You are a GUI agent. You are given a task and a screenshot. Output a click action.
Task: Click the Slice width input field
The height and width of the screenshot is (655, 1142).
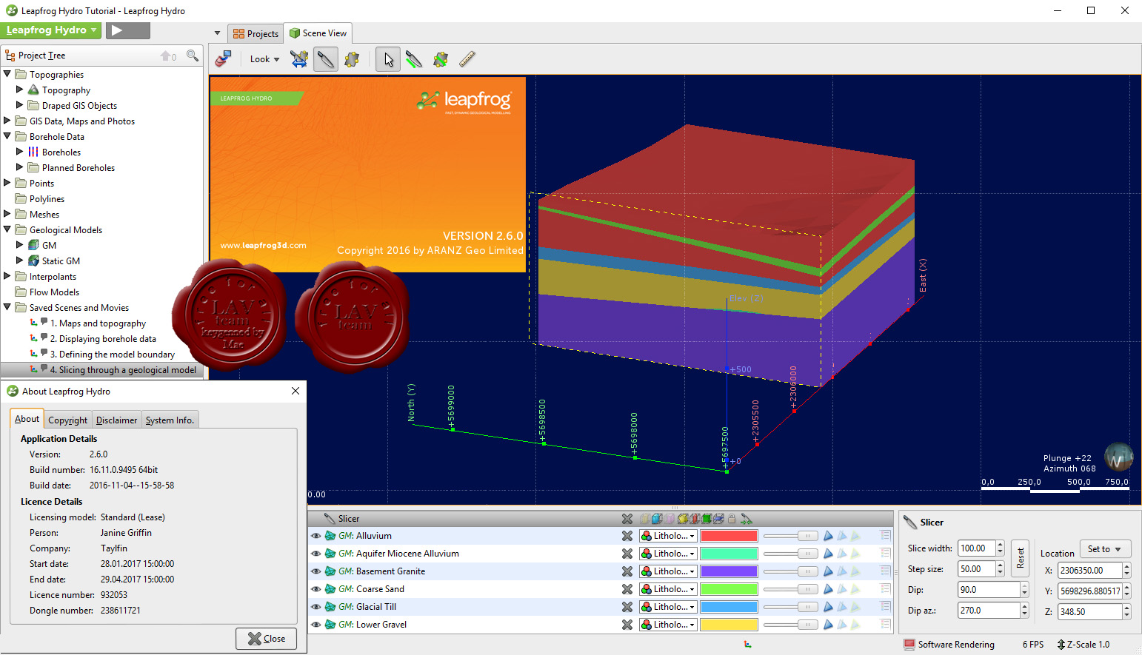pyautogui.click(x=977, y=548)
